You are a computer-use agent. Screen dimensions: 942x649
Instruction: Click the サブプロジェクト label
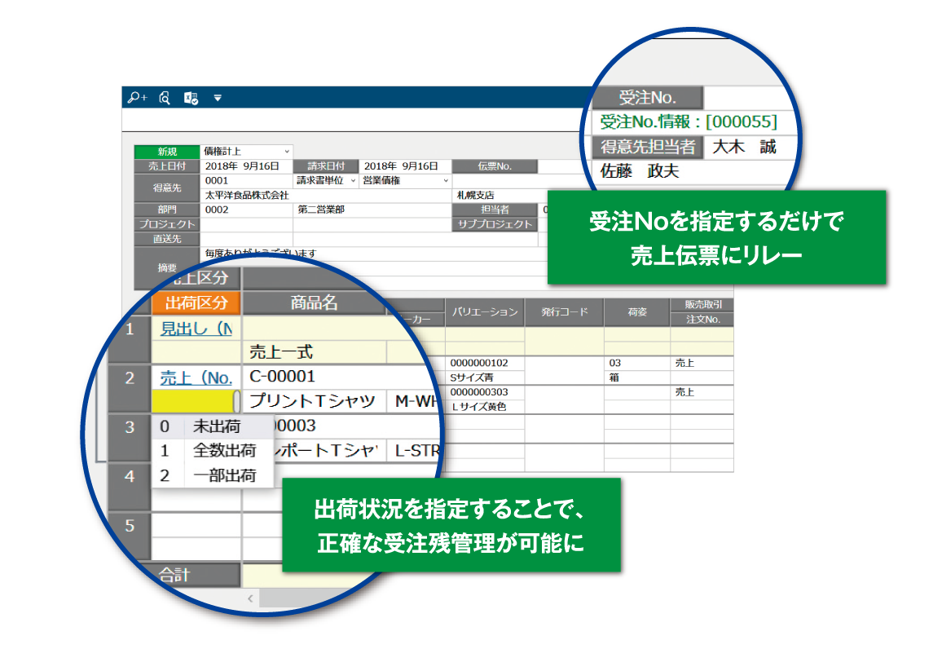(495, 224)
